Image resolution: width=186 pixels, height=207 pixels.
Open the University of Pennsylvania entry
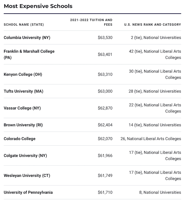[x=28, y=193]
